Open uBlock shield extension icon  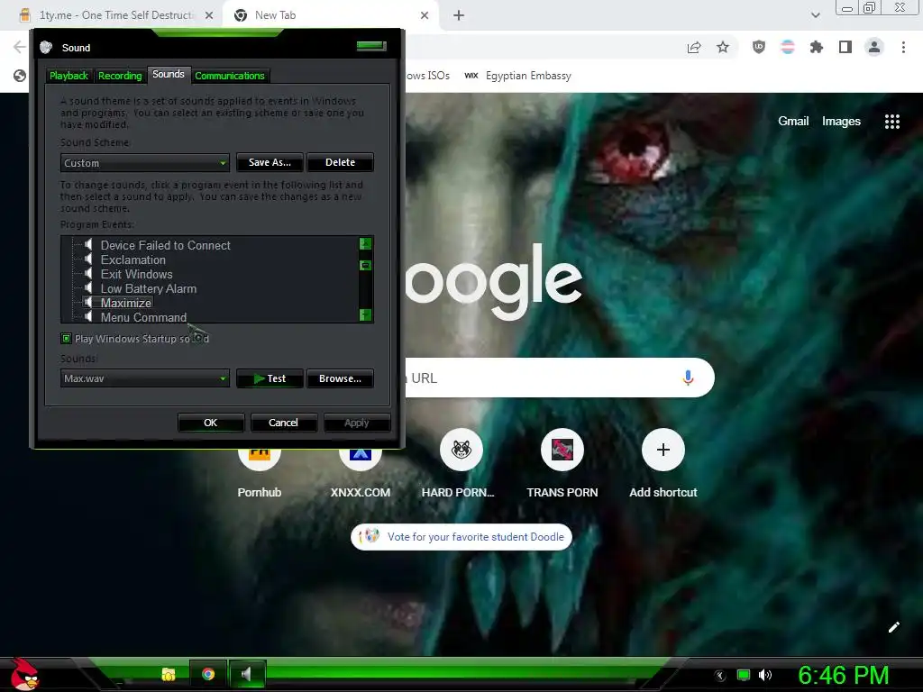(x=759, y=47)
